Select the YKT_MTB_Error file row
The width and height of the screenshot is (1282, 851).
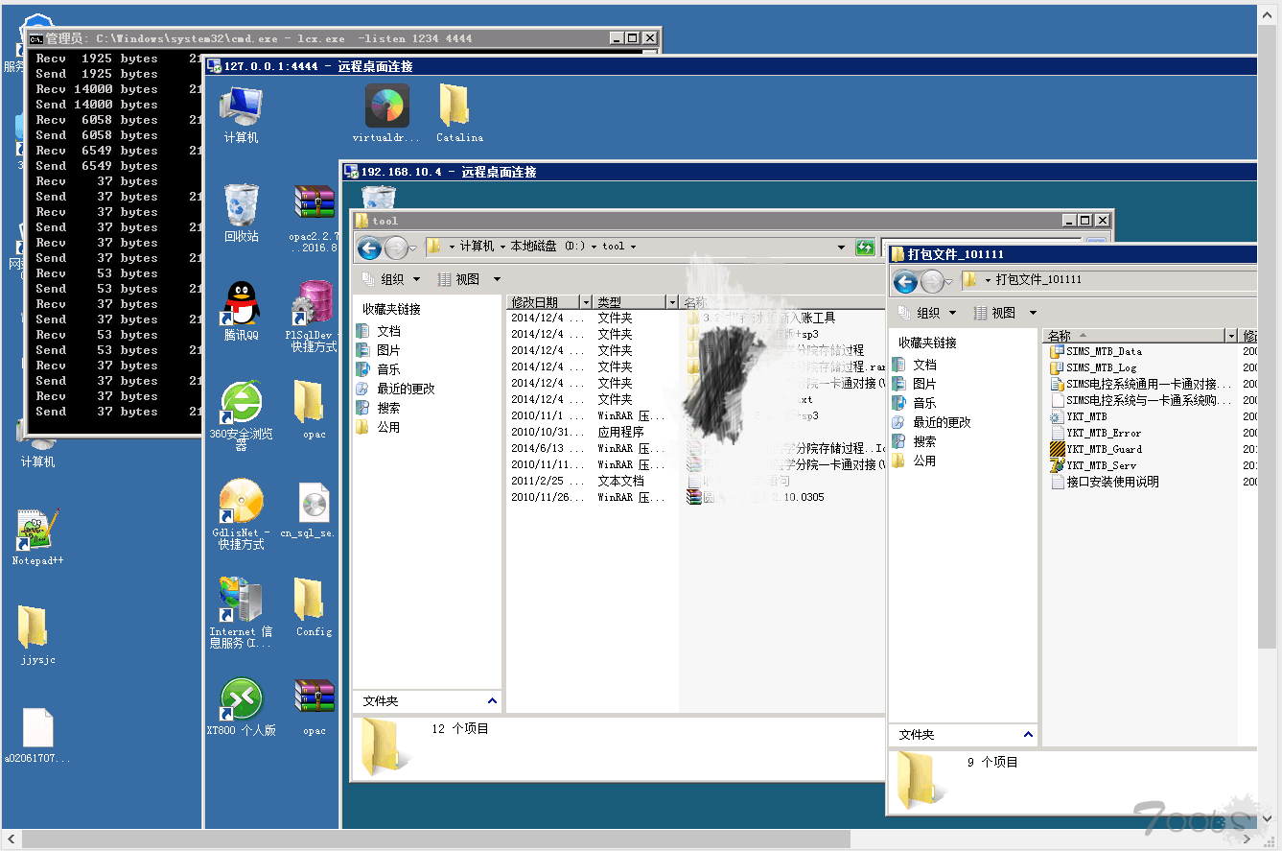(x=1096, y=433)
